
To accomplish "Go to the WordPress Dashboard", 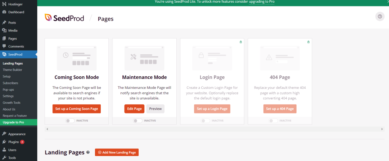I will 16,12.
